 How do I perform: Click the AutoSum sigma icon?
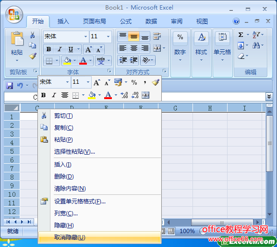pos(241,35)
